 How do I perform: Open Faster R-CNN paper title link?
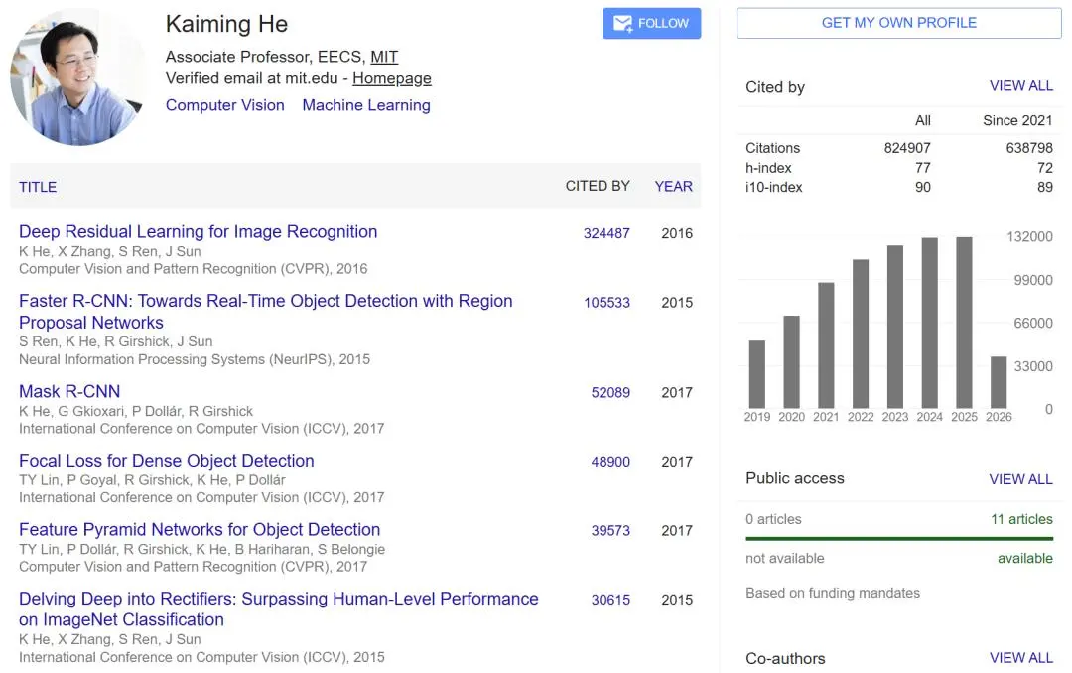tap(265, 312)
